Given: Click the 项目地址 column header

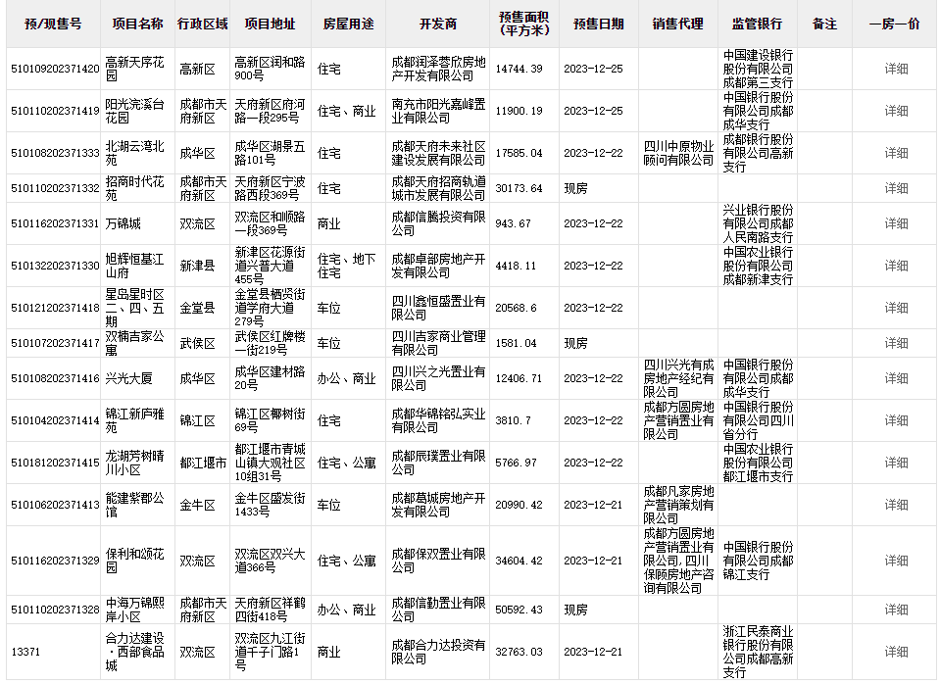Looking at the screenshot, I should click(270, 24).
